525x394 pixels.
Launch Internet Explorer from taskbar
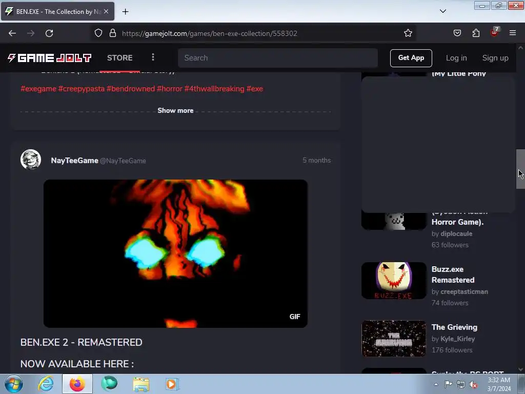click(46, 384)
